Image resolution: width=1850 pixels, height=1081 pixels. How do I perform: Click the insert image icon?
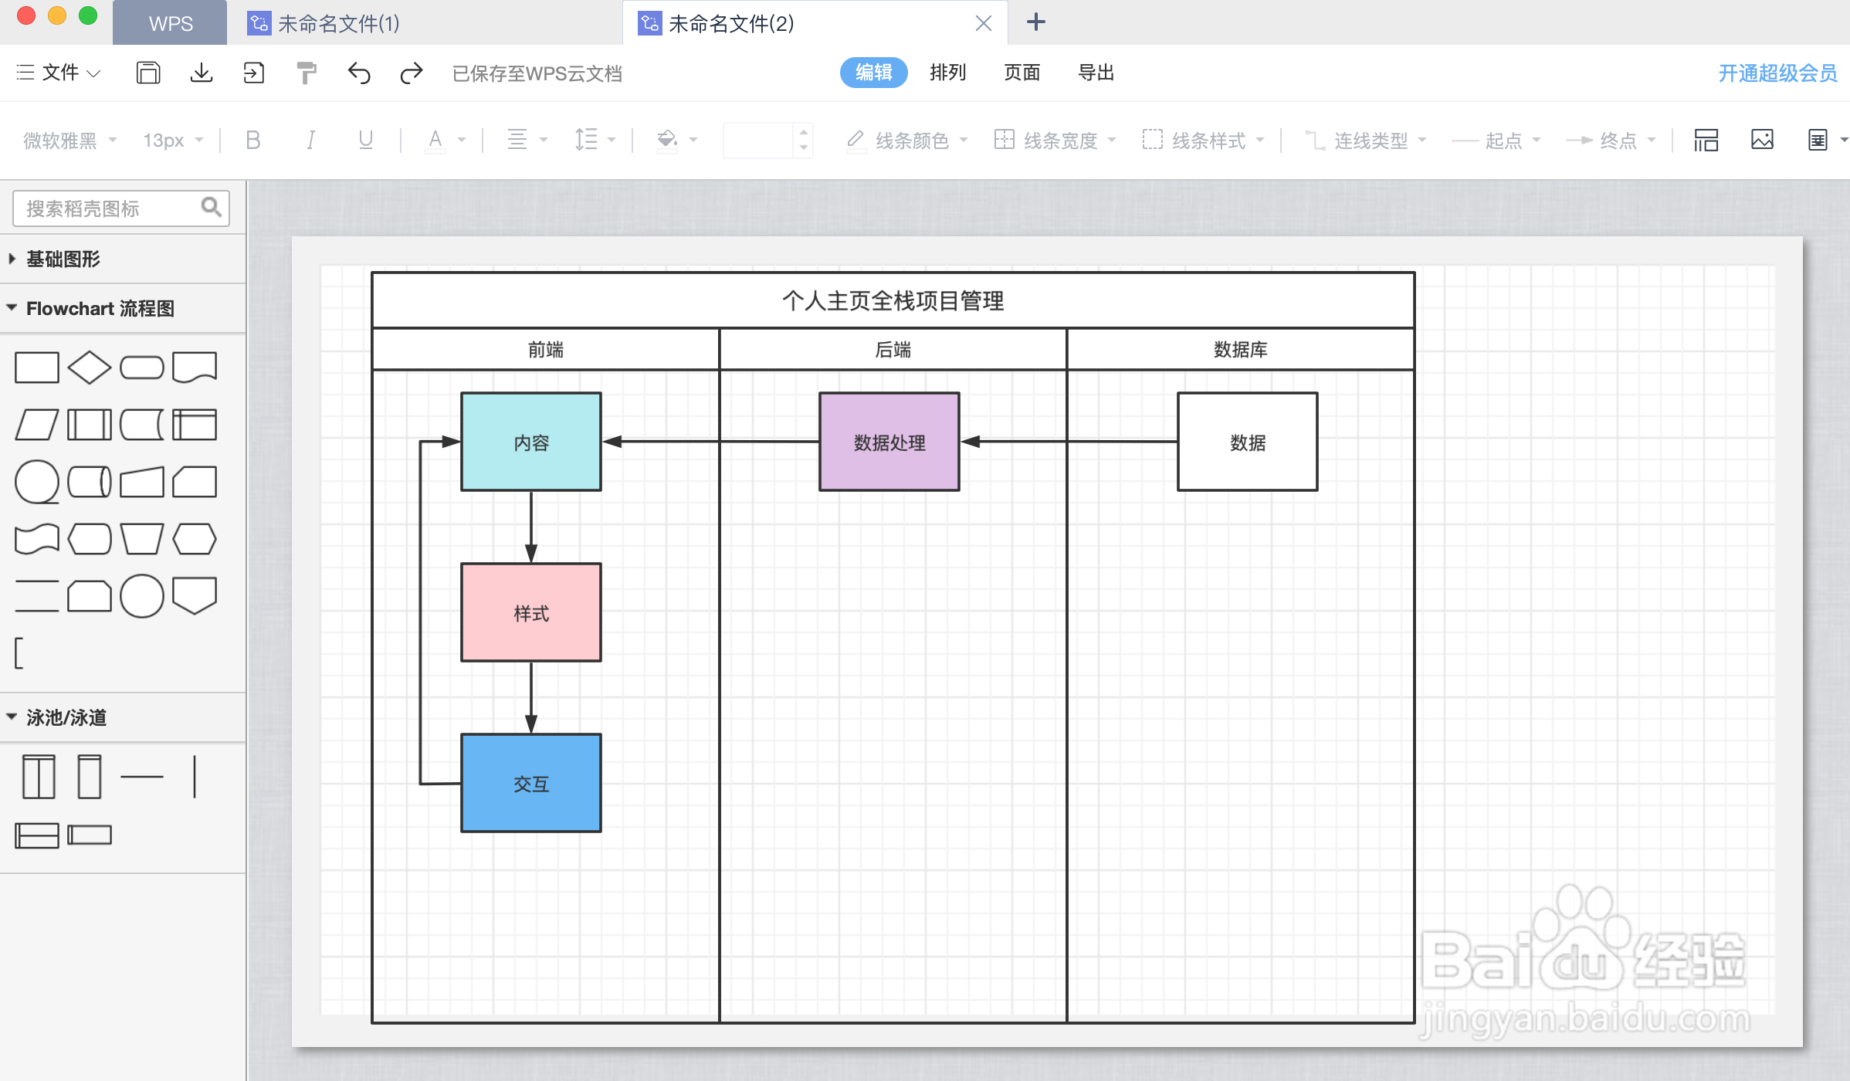(x=1762, y=140)
